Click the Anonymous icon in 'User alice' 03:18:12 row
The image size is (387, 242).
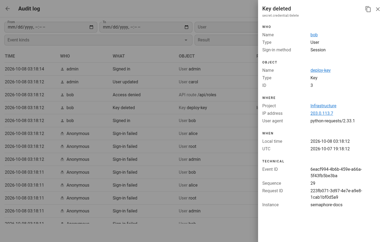(62, 134)
